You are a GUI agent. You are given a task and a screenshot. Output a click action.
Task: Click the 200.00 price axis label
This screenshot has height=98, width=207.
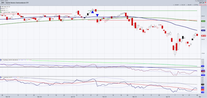(x=203, y=39)
